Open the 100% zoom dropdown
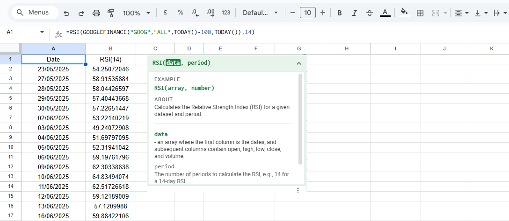 (x=136, y=13)
